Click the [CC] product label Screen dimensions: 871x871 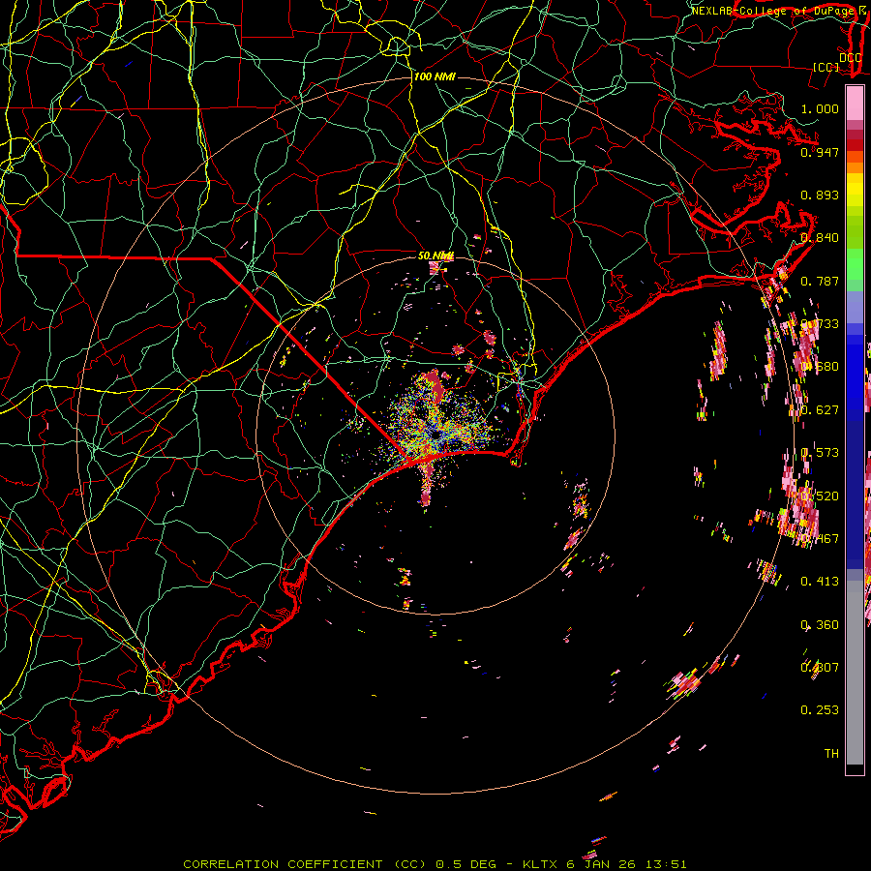(x=826, y=67)
